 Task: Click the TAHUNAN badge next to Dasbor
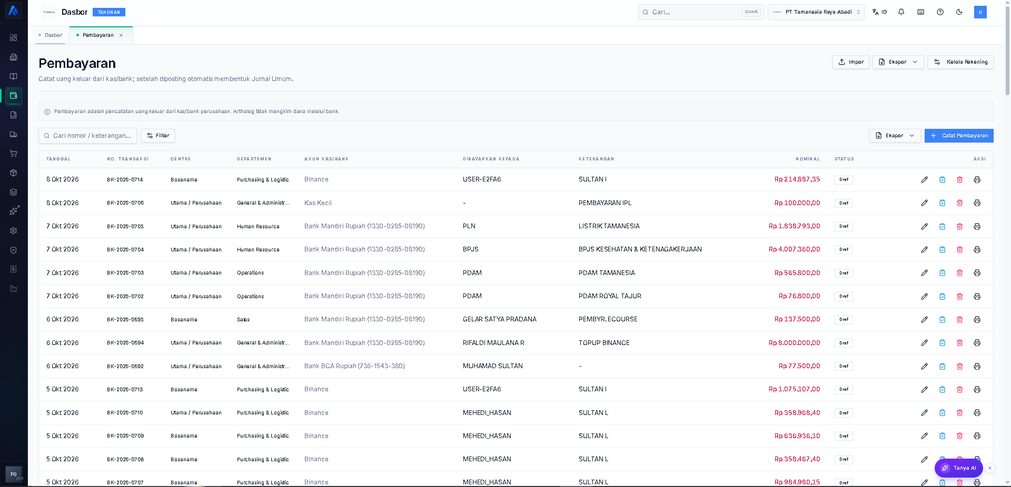coord(108,12)
